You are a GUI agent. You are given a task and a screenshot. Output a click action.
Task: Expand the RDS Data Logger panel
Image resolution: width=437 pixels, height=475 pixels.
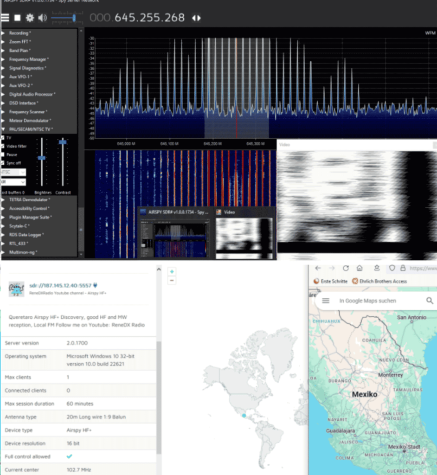pyautogui.click(x=26, y=235)
